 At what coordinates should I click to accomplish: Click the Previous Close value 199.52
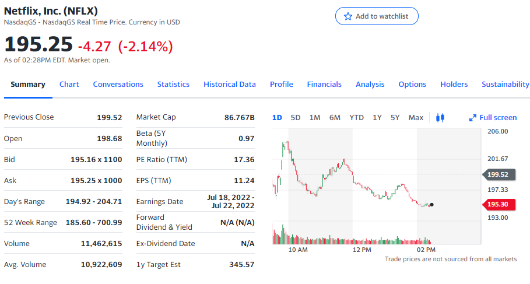tap(109, 117)
